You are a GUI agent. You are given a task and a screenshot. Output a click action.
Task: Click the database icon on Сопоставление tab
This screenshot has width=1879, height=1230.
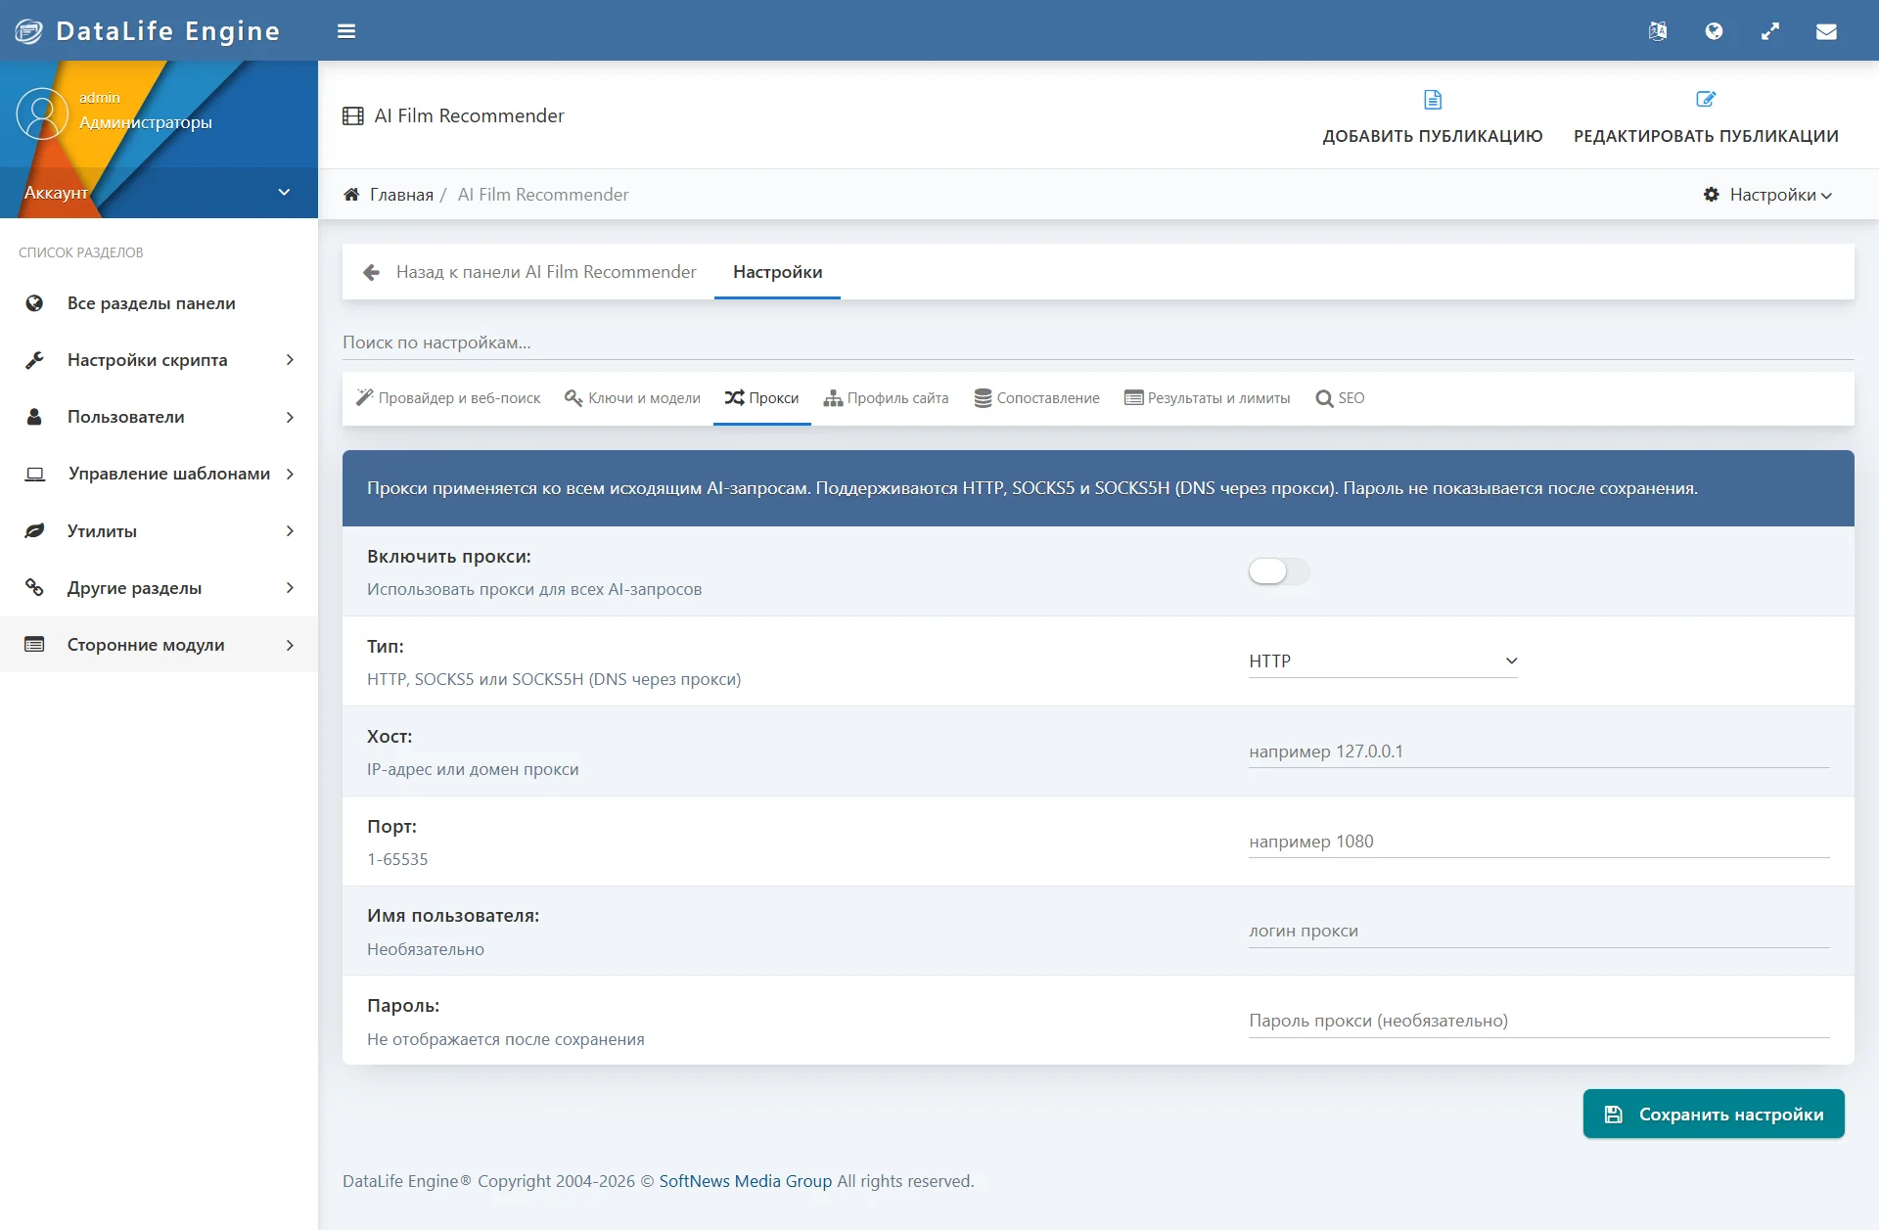983,398
